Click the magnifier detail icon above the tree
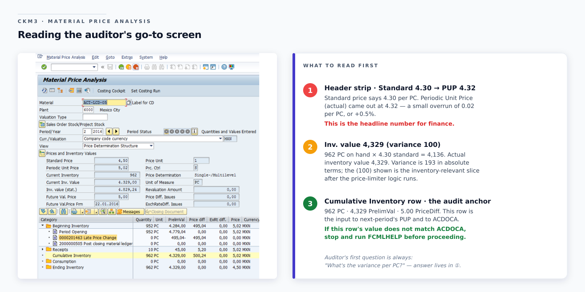Viewport: 585px width, 292px height. (x=103, y=211)
